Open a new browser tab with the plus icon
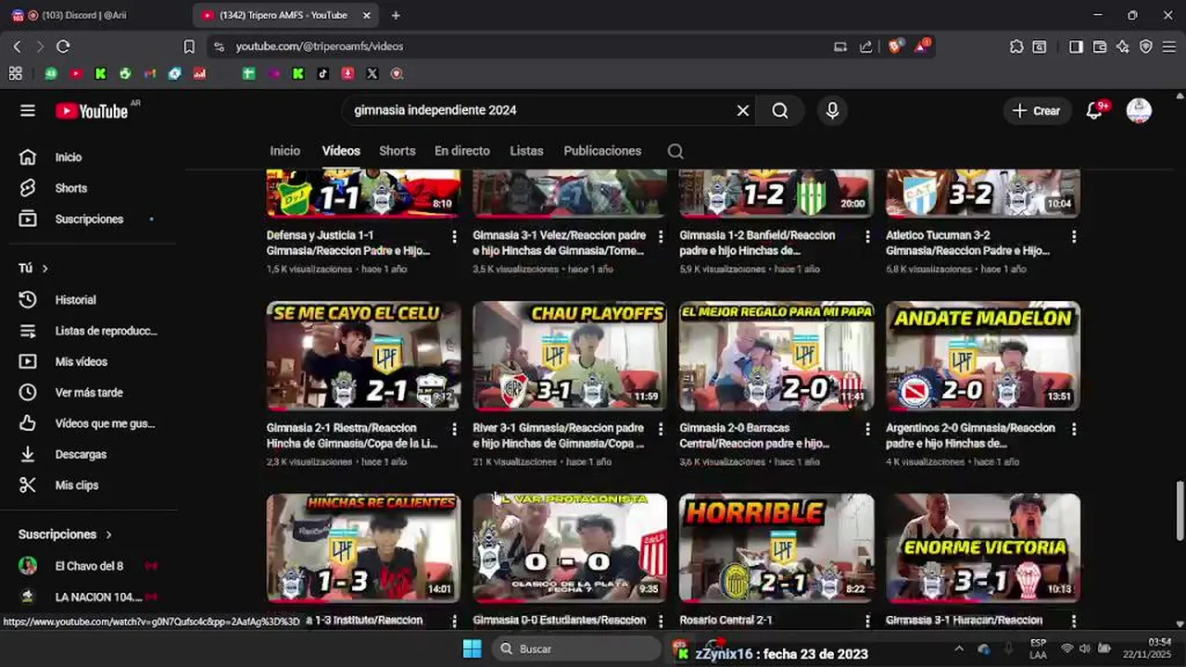 [396, 15]
